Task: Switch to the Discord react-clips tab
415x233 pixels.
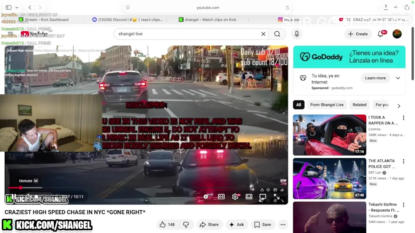Action: click(x=127, y=20)
